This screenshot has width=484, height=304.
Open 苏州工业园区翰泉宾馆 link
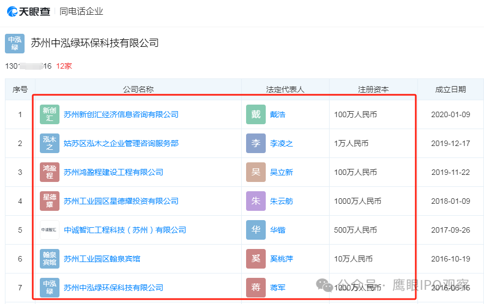102,259
